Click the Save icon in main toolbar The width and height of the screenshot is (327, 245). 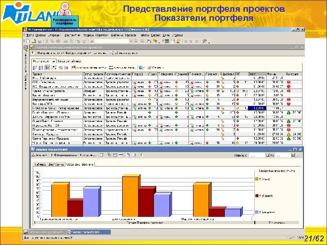click(x=40, y=41)
